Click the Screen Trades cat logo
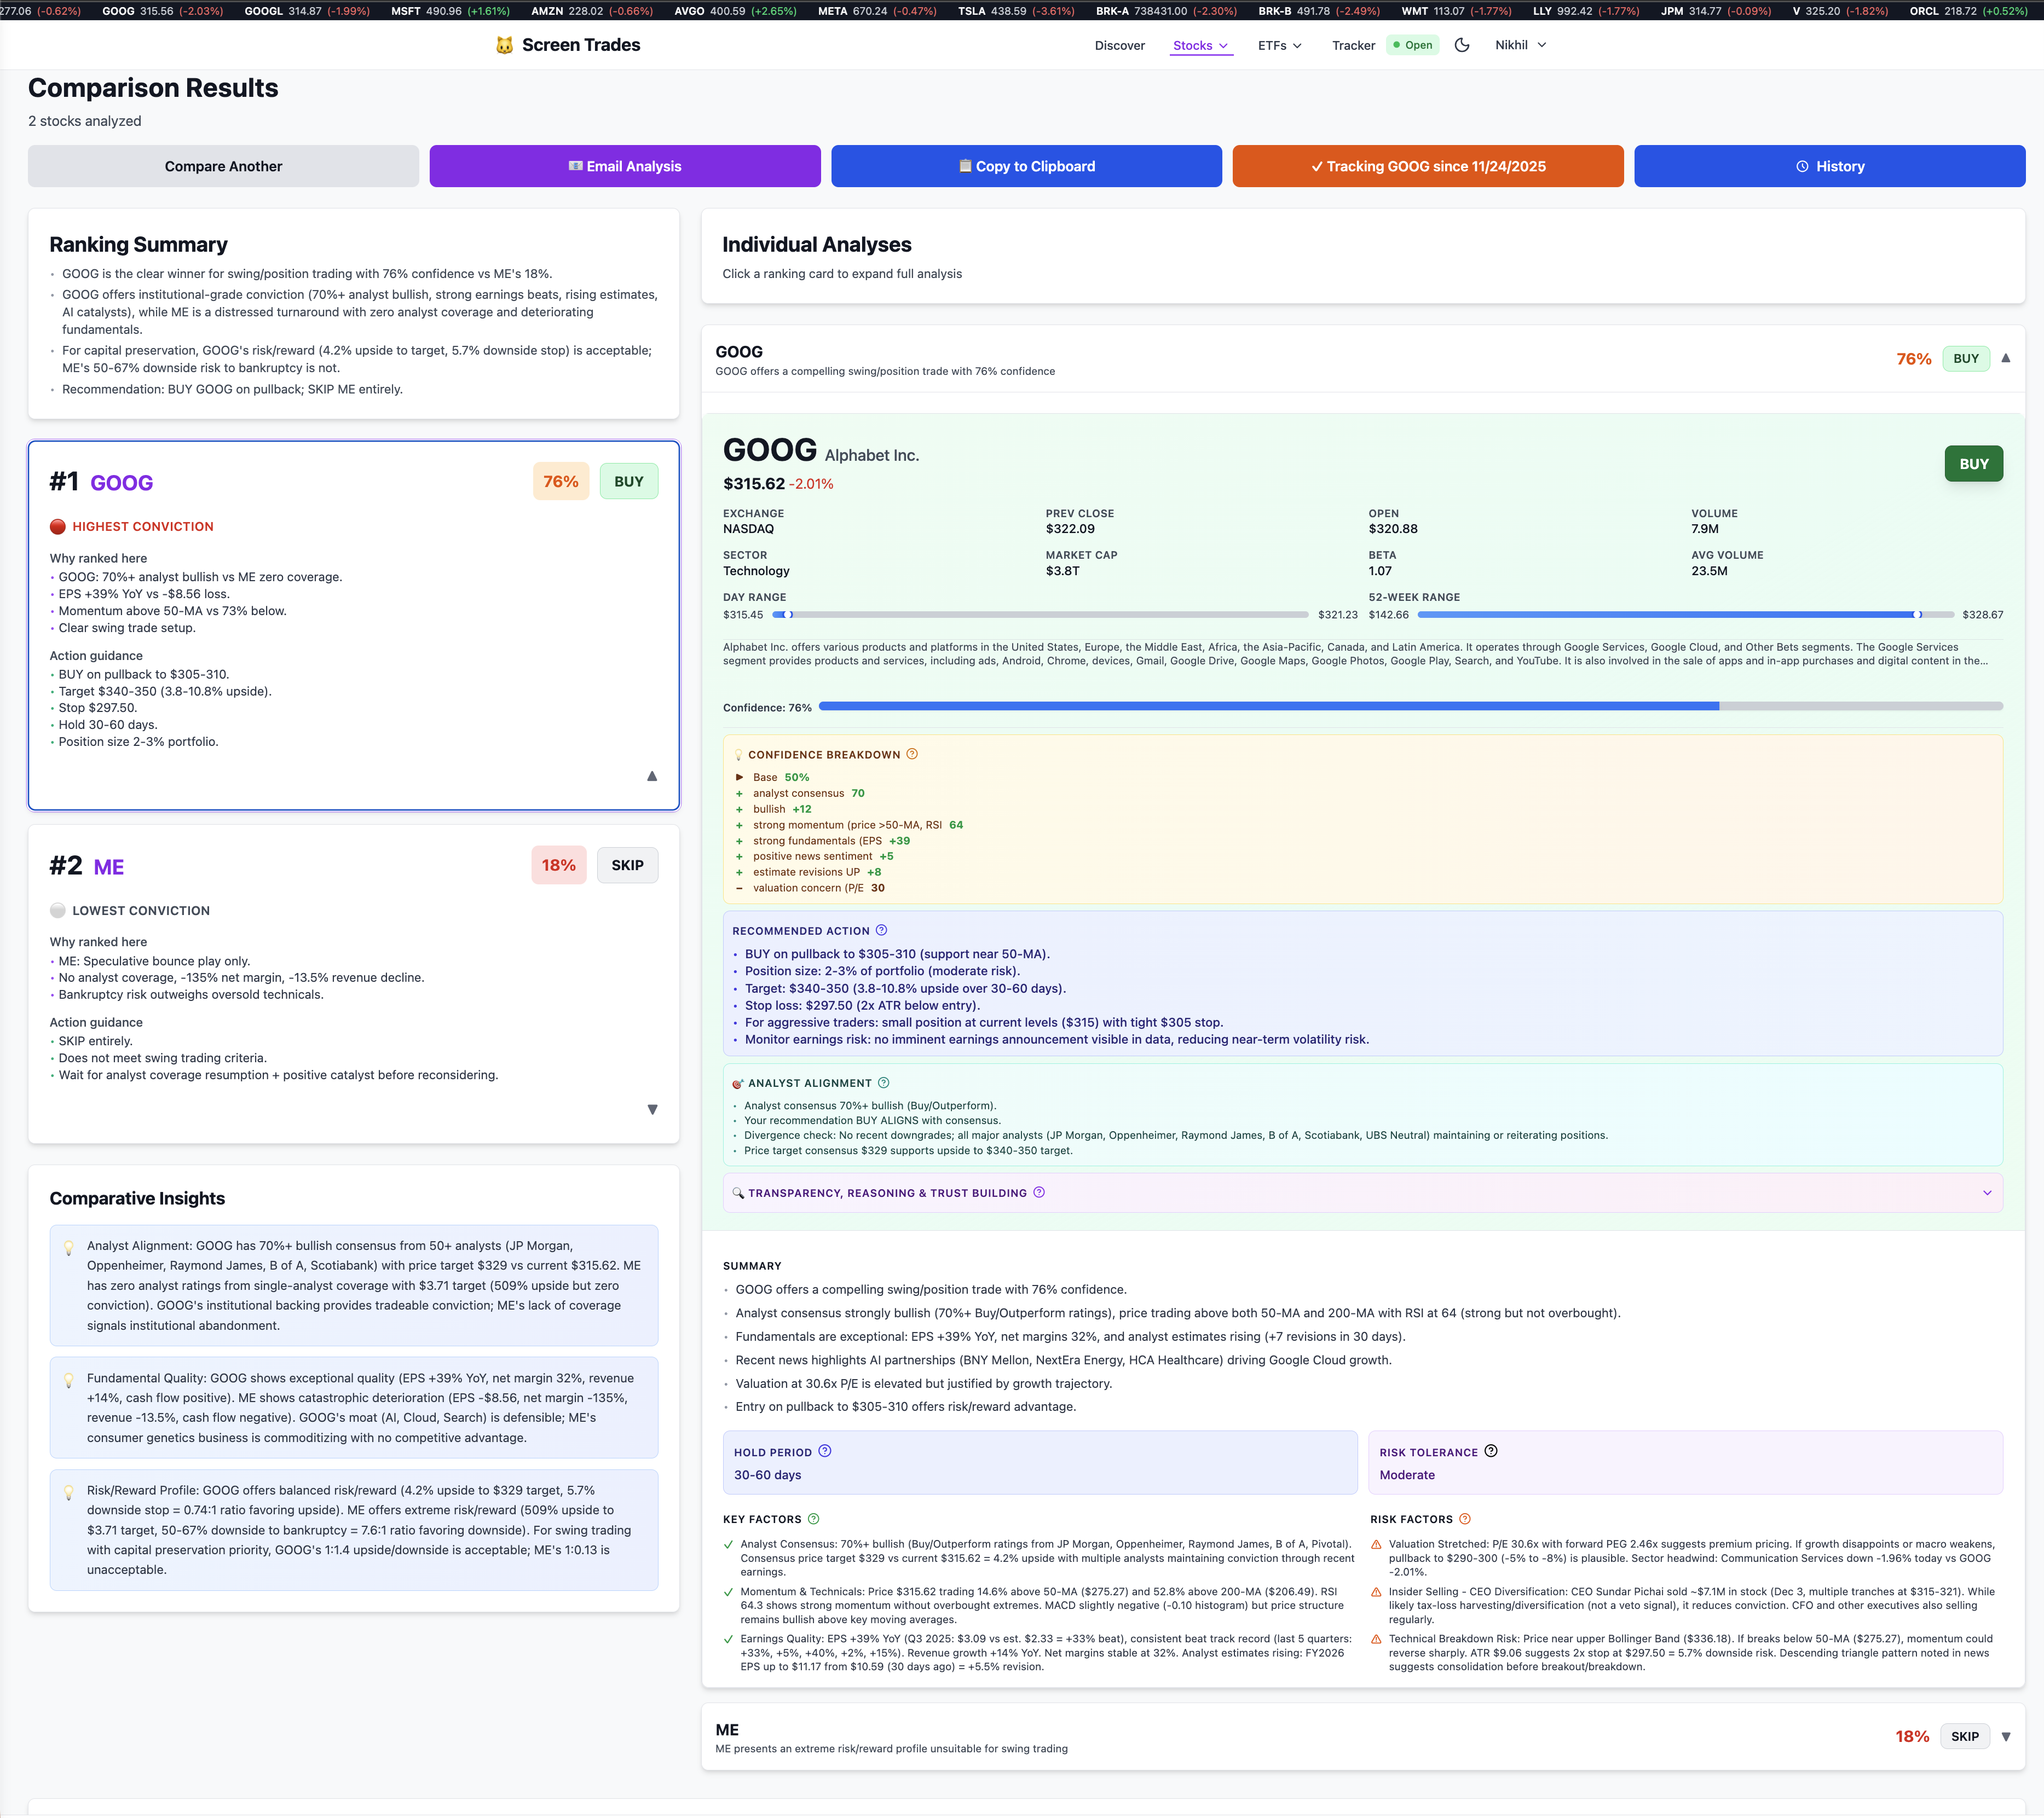Image resolution: width=2044 pixels, height=1818 pixels. pos(505,45)
